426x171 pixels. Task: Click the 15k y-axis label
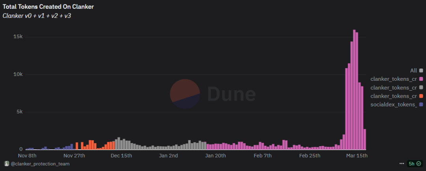pos(18,37)
